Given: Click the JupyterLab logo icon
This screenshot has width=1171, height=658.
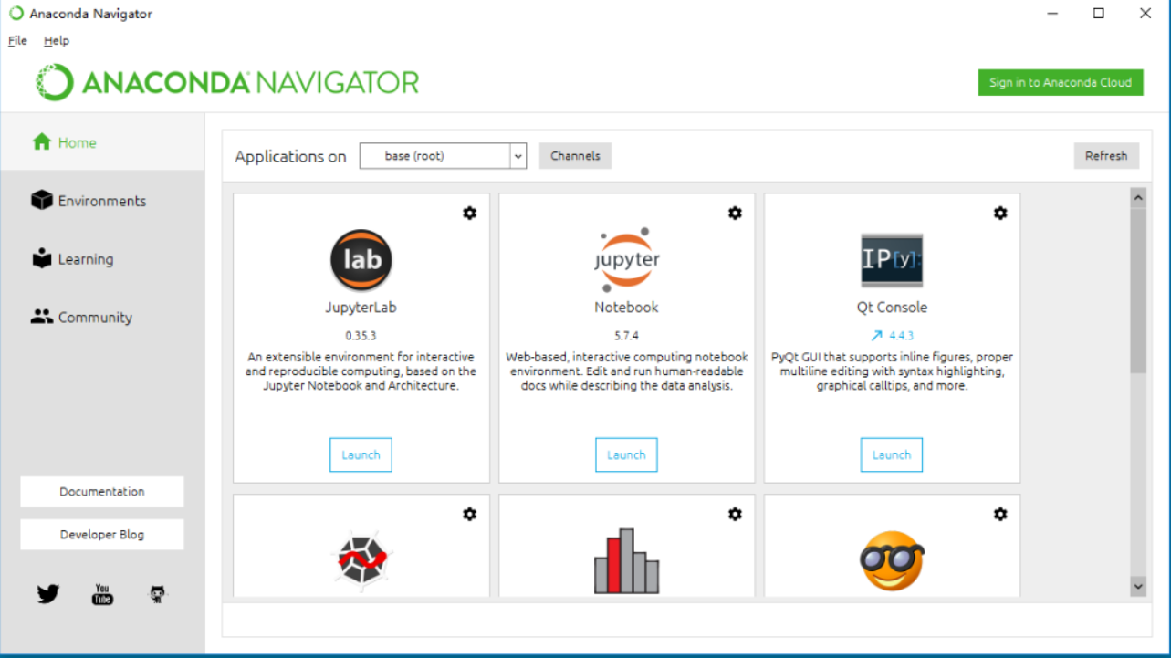Looking at the screenshot, I should [361, 260].
